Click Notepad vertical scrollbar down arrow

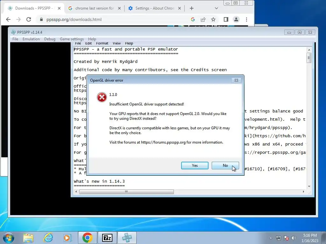[309, 186]
